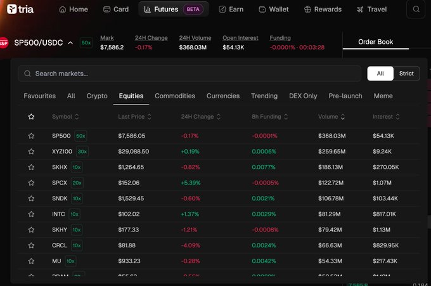Open Futures BETA section
Viewport: 431px width, 286px height.
174,10
